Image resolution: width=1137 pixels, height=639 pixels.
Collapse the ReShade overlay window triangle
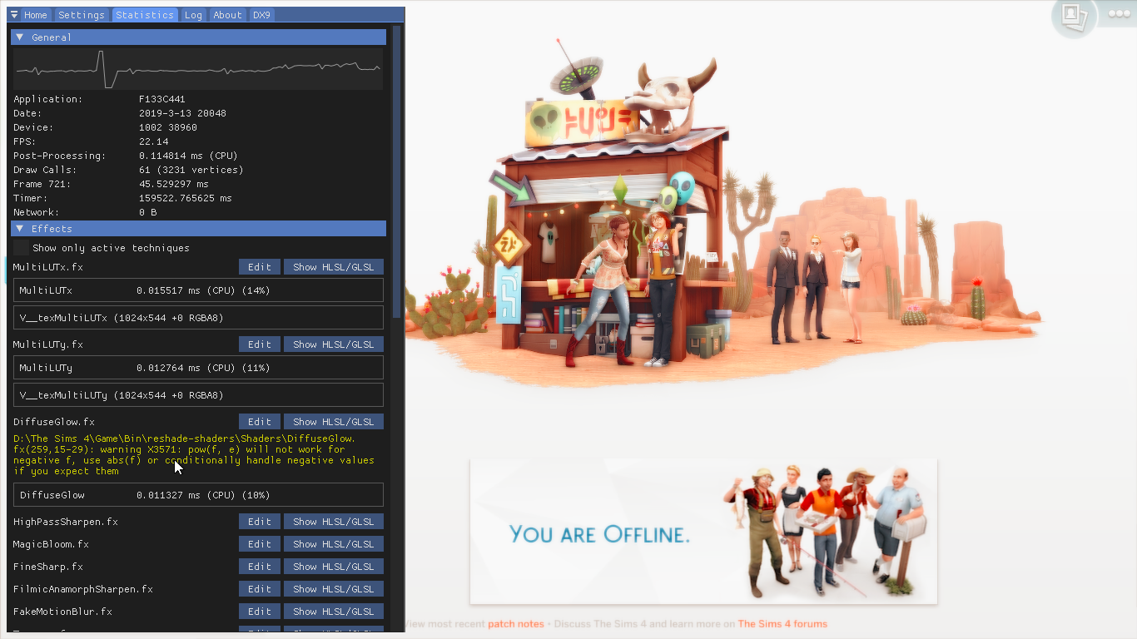[x=13, y=15]
